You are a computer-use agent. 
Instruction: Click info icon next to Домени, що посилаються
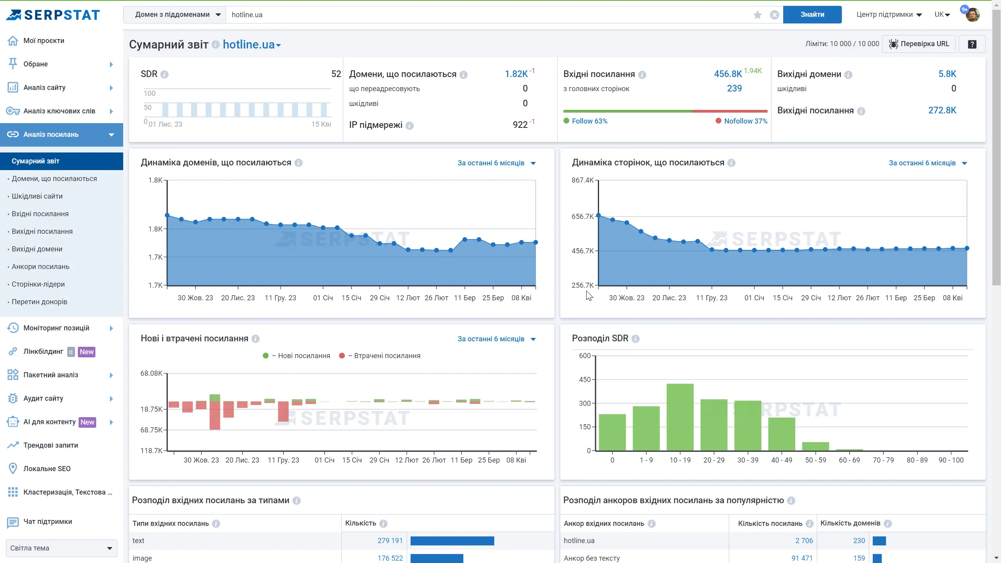[463, 75]
